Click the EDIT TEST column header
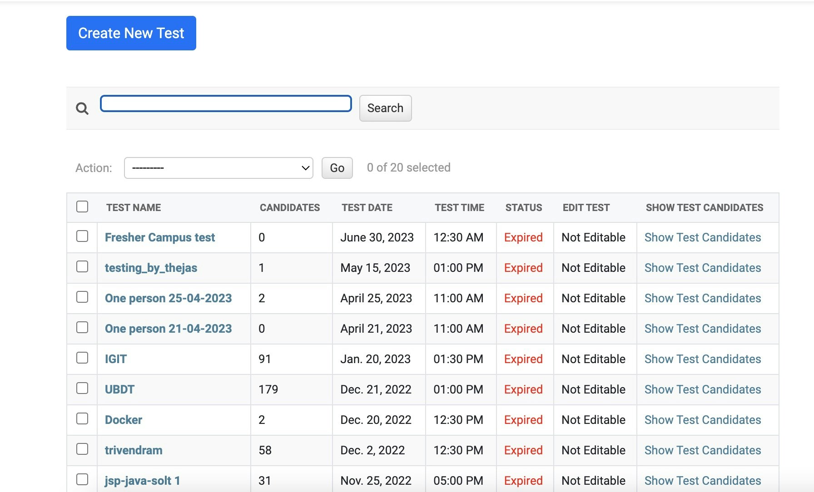 click(586, 207)
